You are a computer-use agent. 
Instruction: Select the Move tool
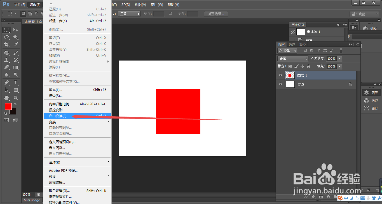[x=16, y=30]
